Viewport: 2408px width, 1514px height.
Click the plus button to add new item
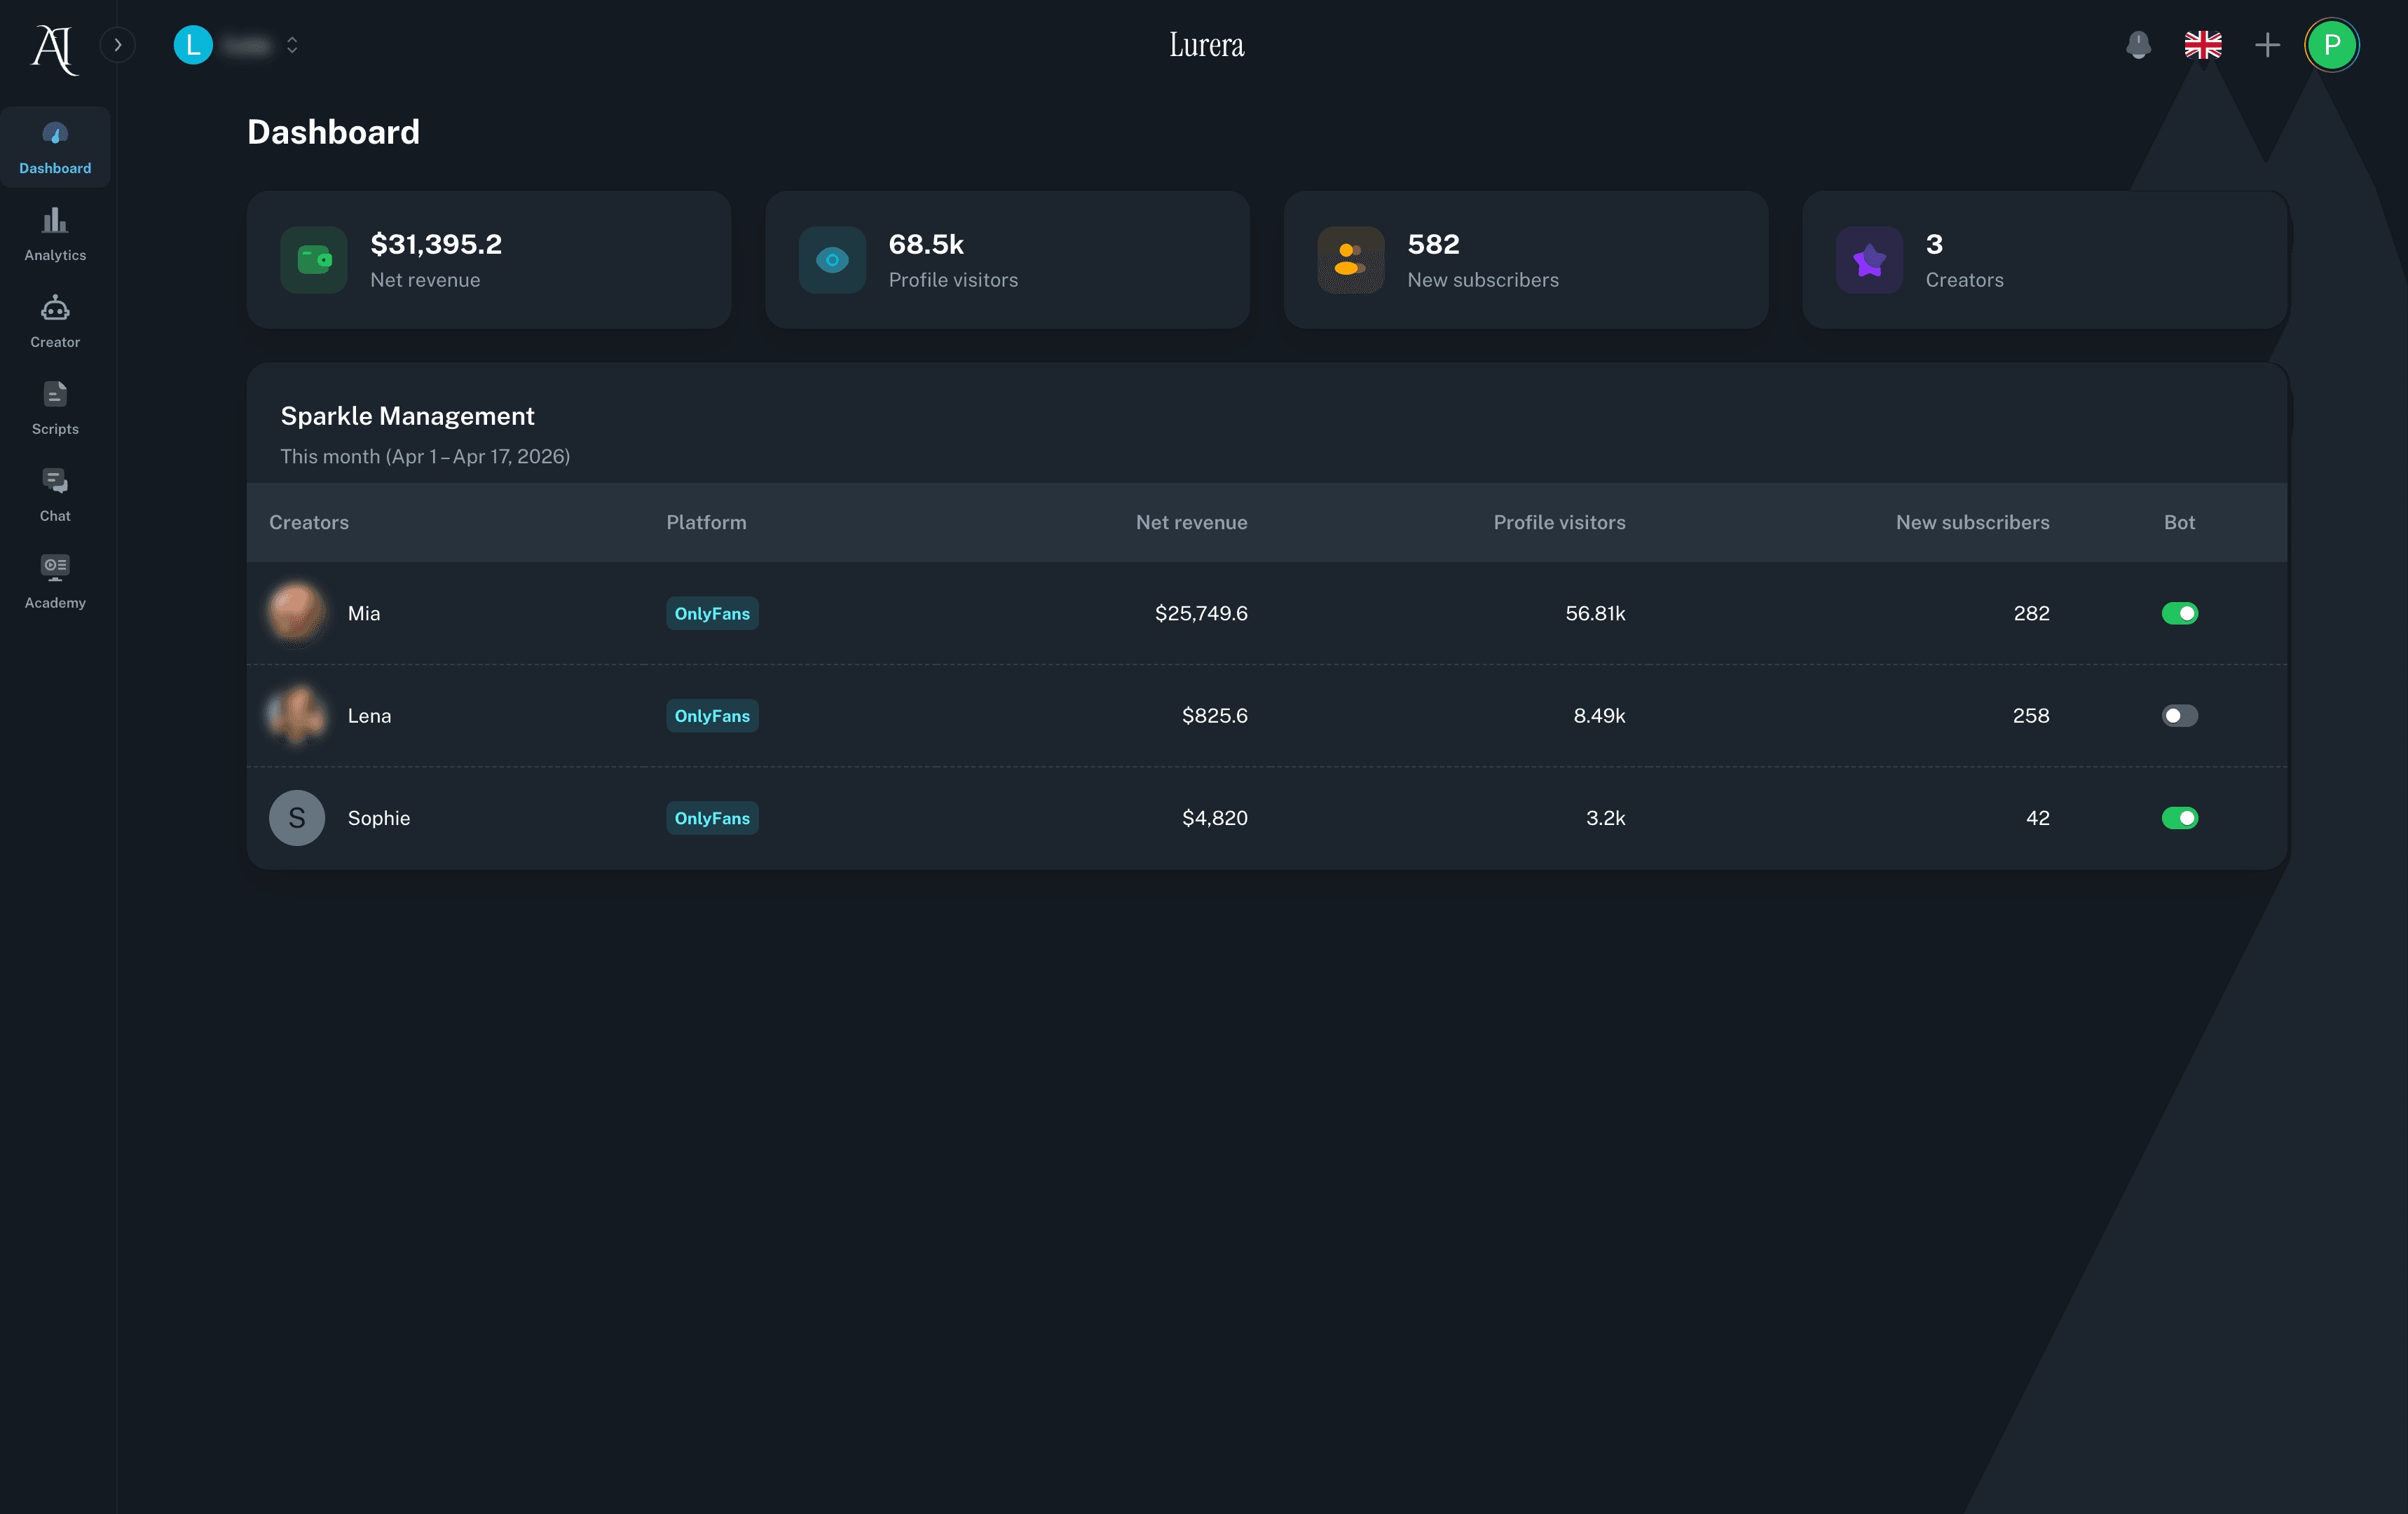pos(2267,44)
